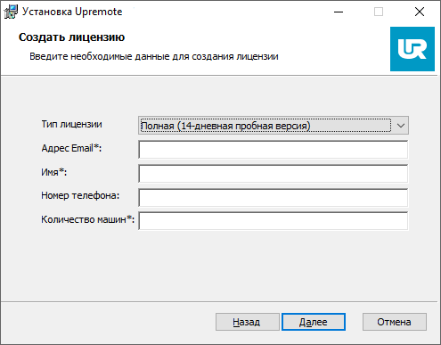This screenshot has height=345, width=441.
Task: Click the Имя* label text
Action: click(x=54, y=172)
